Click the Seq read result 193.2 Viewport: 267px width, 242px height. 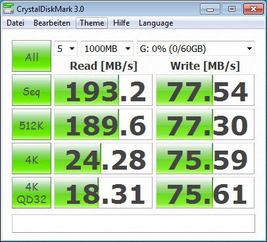pyautogui.click(x=103, y=90)
